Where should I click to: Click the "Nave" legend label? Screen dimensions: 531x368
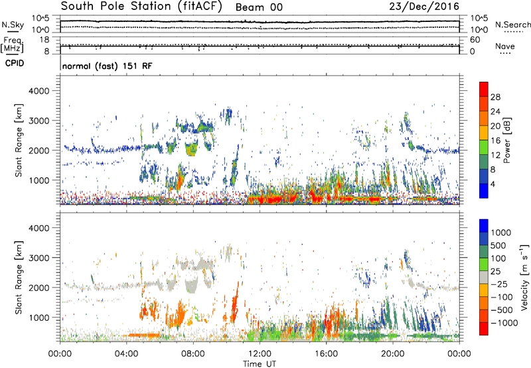pyautogui.click(x=504, y=46)
